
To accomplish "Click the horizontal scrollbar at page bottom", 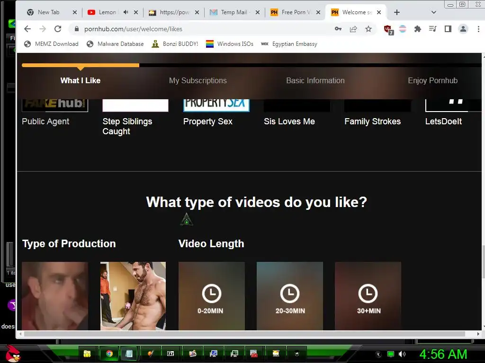I will (x=244, y=334).
